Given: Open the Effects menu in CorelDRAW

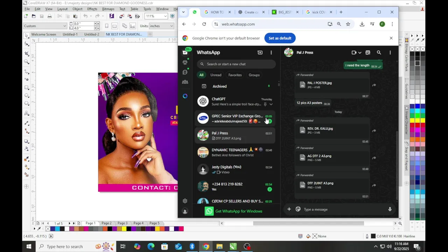Looking at the screenshot, I should tap(92, 9).
